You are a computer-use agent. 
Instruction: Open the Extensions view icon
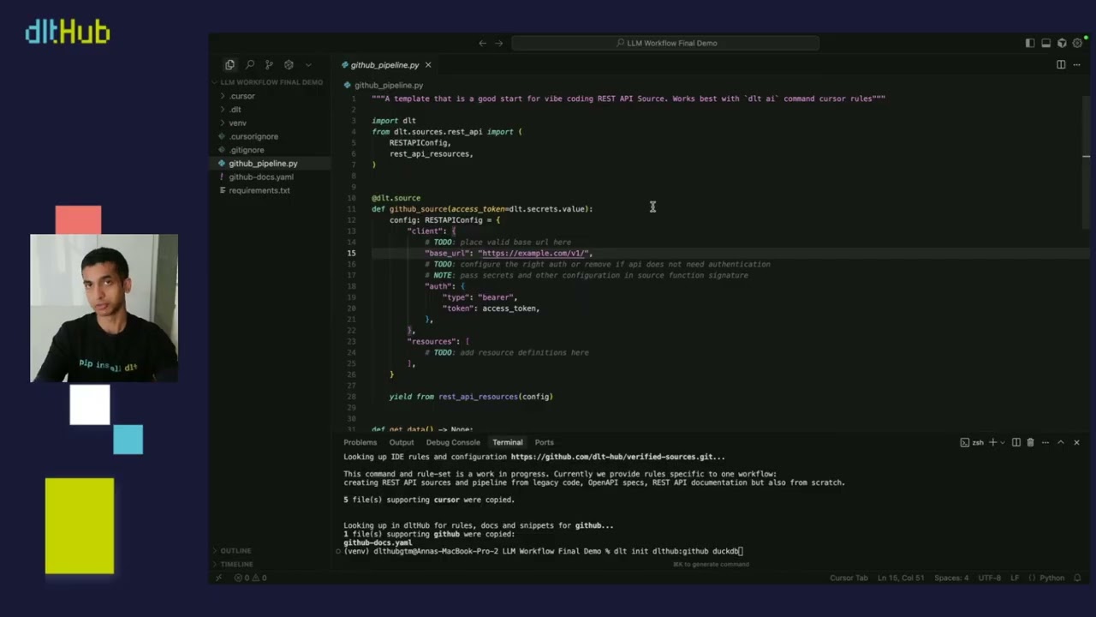pos(289,65)
